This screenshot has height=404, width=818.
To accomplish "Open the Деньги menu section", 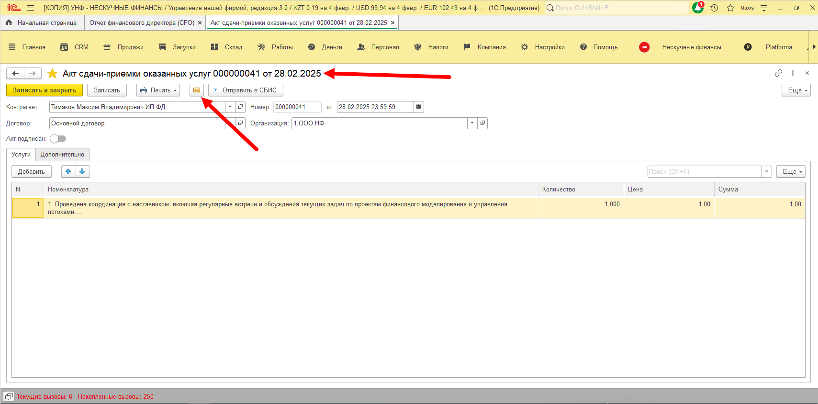I will point(325,47).
